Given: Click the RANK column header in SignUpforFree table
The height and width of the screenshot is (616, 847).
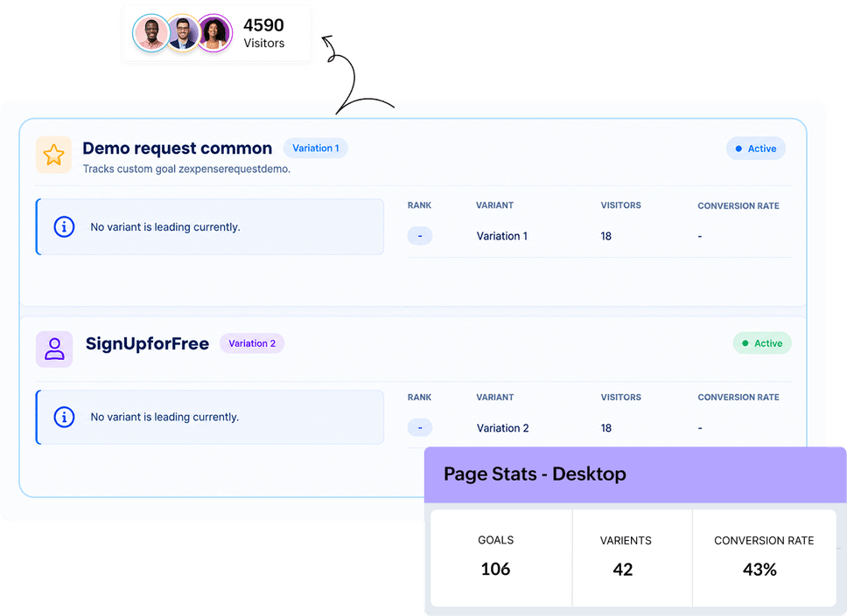Looking at the screenshot, I should pyautogui.click(x=420, y=398).
